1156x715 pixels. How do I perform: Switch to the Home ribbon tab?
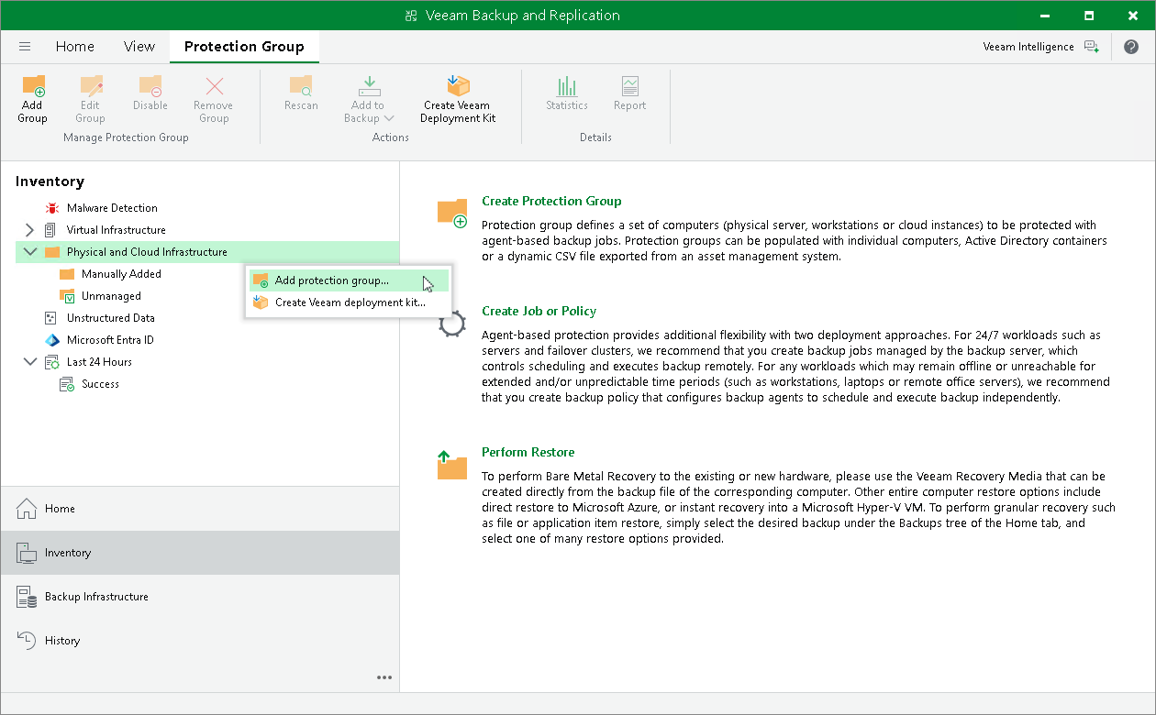(75, 47)
